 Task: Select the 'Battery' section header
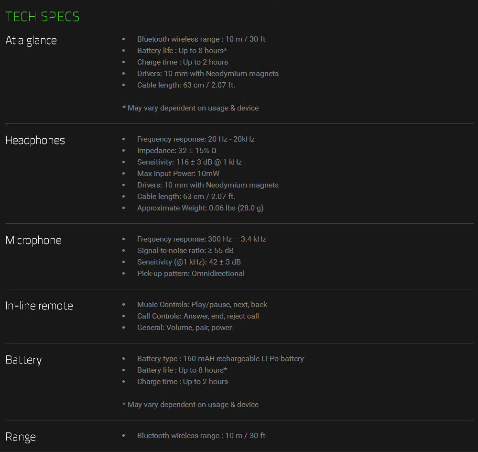(23, 360)
